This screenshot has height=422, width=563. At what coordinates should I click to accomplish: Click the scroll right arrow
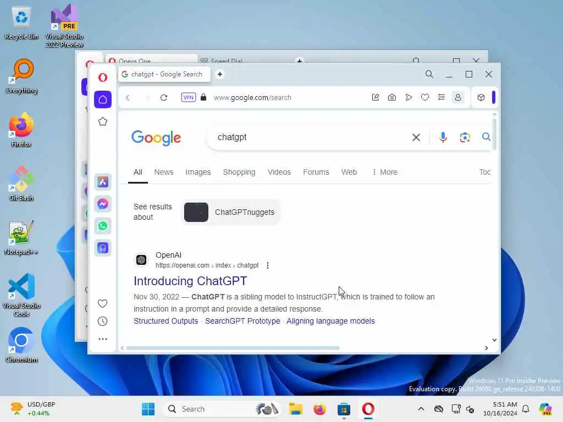(487, 348)
